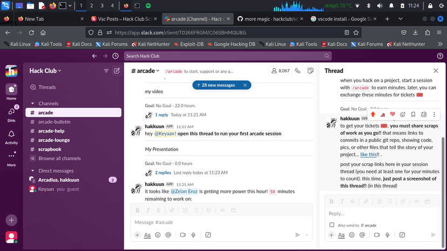
Task: Open the DMs section in the sidebar
Action: tap(11, 114)
